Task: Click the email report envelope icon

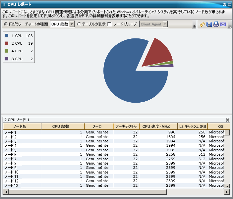Action: [223, 25]
